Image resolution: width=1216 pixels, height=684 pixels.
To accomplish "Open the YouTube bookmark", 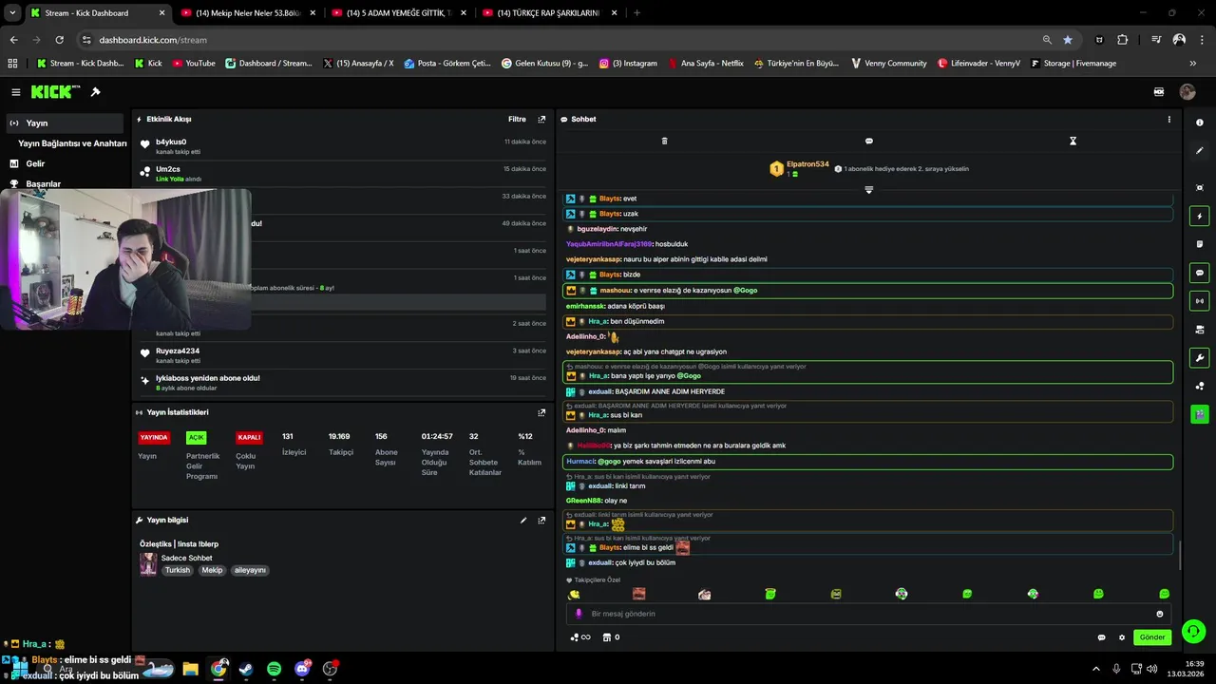I will [193, 64].
